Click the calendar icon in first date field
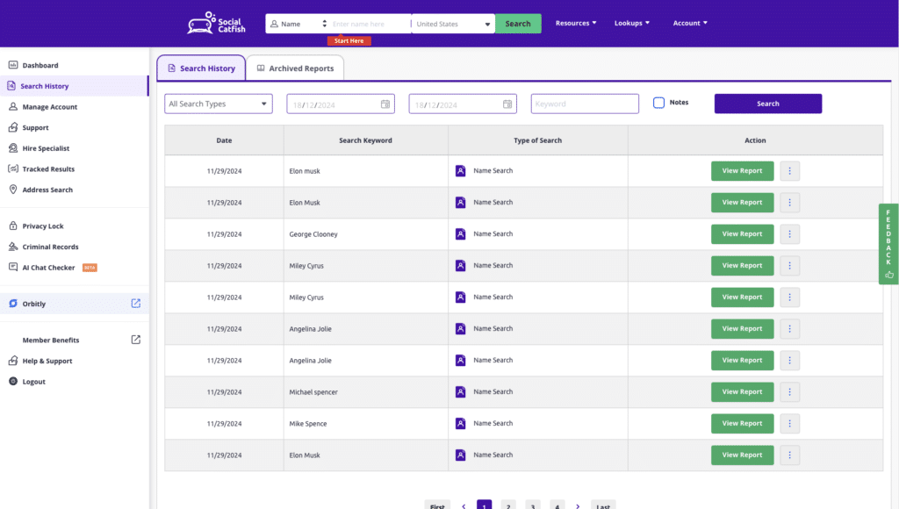Viewport: 899px width, 509px height. [385, 104]
